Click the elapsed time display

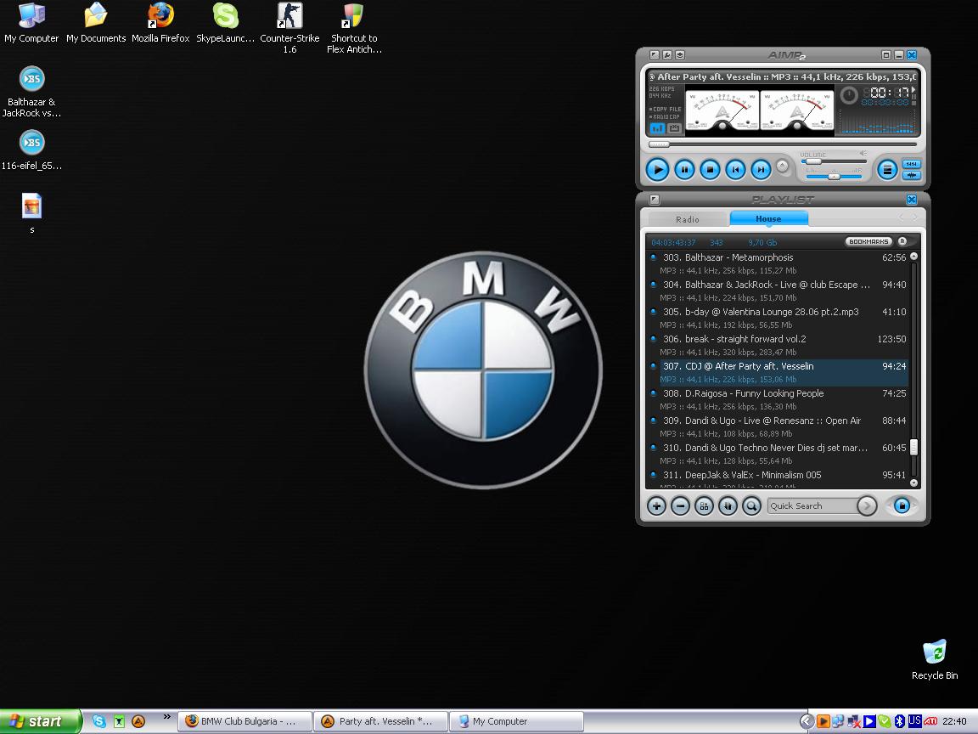(885, 93)
